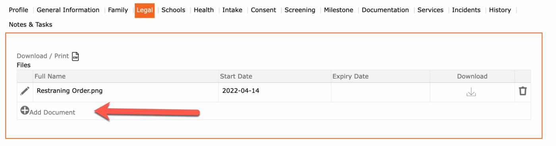Go to the Family tab
This screenshot has height=146, width=556.
[x=118, y=10]
